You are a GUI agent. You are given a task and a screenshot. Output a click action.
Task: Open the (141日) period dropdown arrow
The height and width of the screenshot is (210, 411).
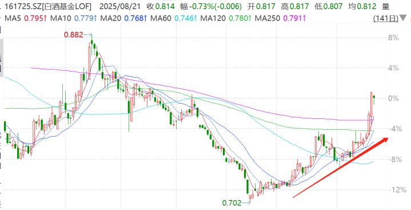point(402,18)
